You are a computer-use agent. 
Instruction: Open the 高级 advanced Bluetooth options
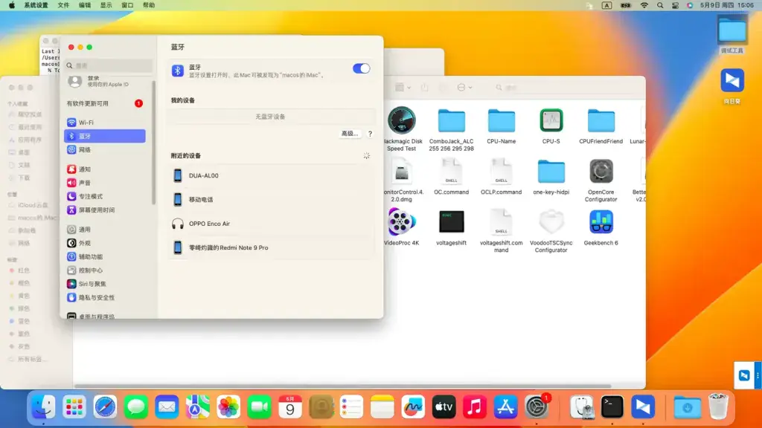pos(350,134)
